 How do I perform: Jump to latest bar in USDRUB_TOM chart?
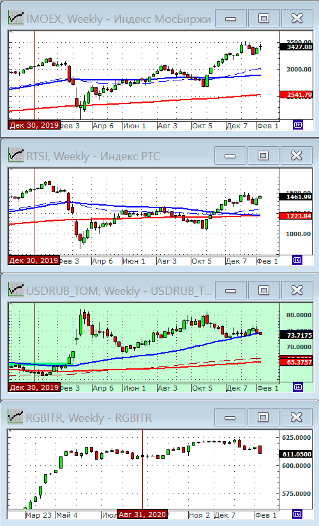(x=298, y=387)
